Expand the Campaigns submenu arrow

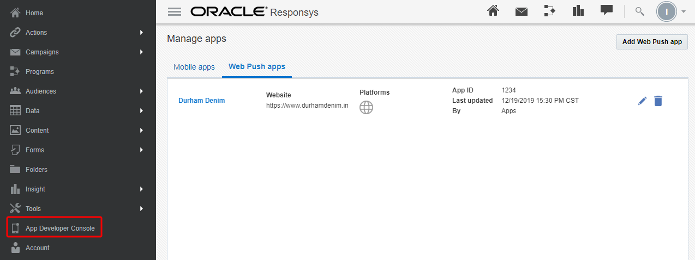141,52
